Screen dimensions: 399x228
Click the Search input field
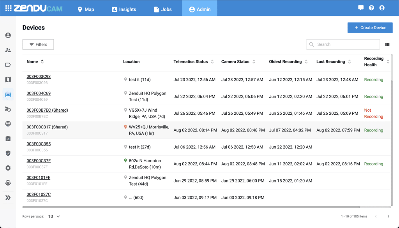(343, 44)
